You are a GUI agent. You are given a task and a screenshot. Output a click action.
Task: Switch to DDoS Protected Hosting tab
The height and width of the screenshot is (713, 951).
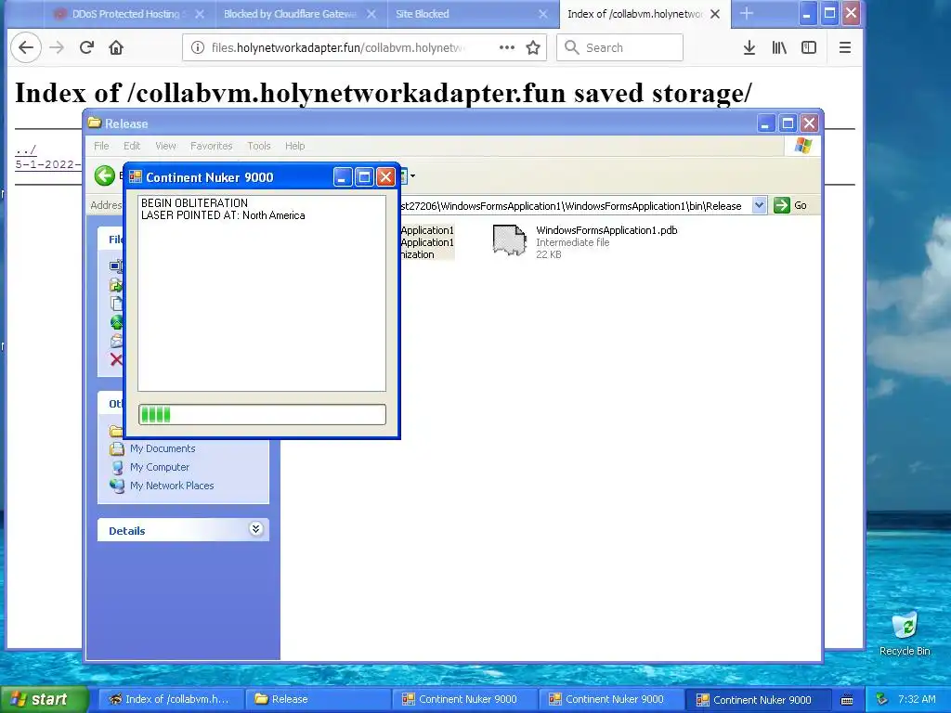[126, 14]
